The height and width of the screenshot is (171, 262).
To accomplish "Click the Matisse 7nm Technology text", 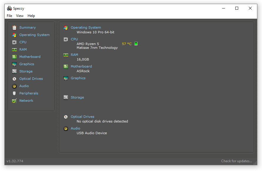I will tap(97, 48).
